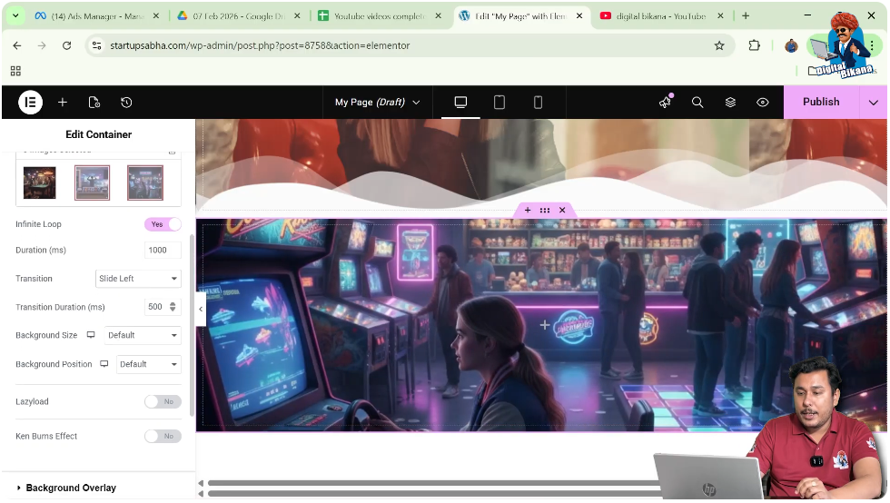Turn off the Infinite Loop switch
The width and height of the screenshot is (890, 503).
163,224
